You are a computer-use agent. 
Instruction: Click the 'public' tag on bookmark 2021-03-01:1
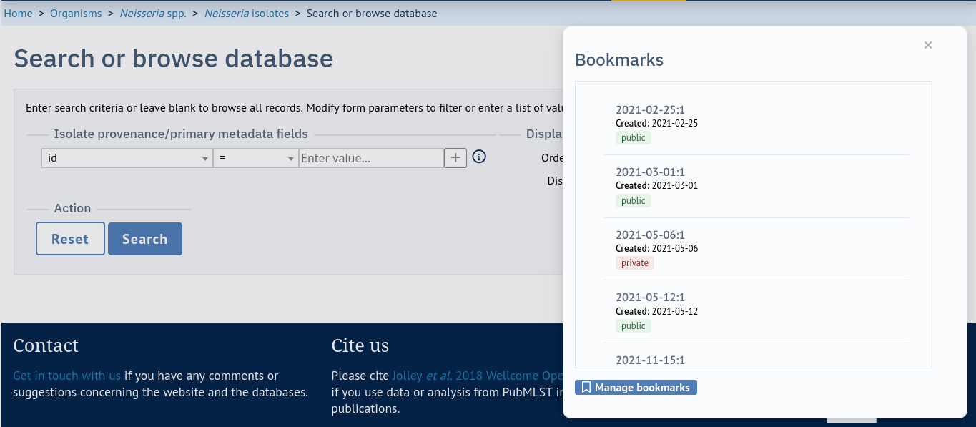(x=634, y=200)
